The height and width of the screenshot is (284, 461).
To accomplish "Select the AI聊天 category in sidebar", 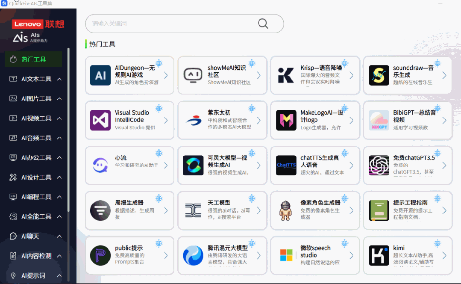I will coord(33,236).
